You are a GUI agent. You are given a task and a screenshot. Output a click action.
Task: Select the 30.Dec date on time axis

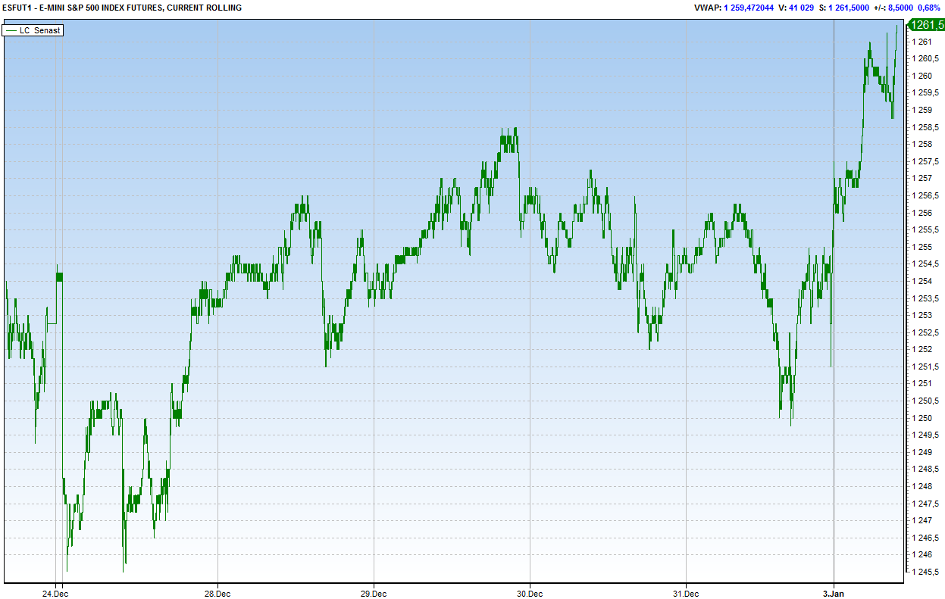(x=529, y=593)
